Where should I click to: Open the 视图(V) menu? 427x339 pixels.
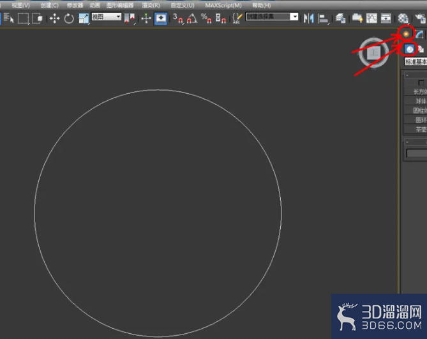coord(20,6)
